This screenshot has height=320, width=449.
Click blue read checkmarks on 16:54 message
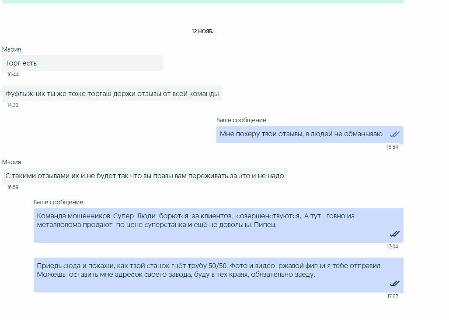pos(395,134)
